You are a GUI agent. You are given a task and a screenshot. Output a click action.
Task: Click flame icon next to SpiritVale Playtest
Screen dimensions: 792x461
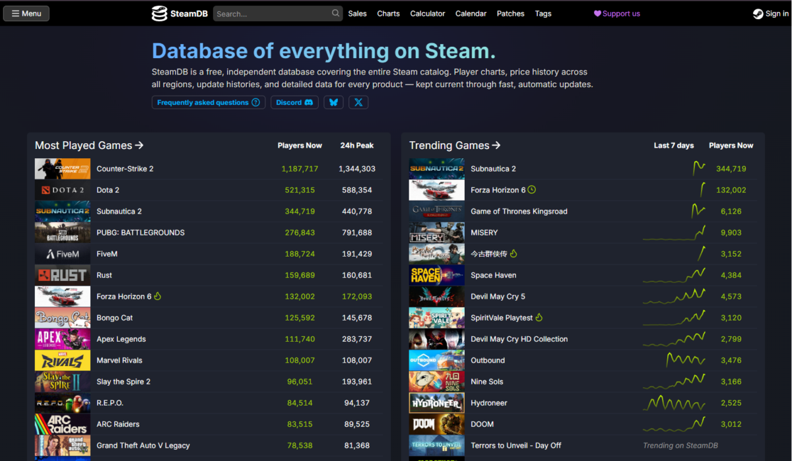pyautogui.click(x=539, y=318)
